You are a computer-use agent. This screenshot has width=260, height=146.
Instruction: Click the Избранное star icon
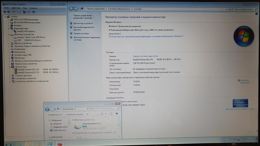tap(49, 120)
